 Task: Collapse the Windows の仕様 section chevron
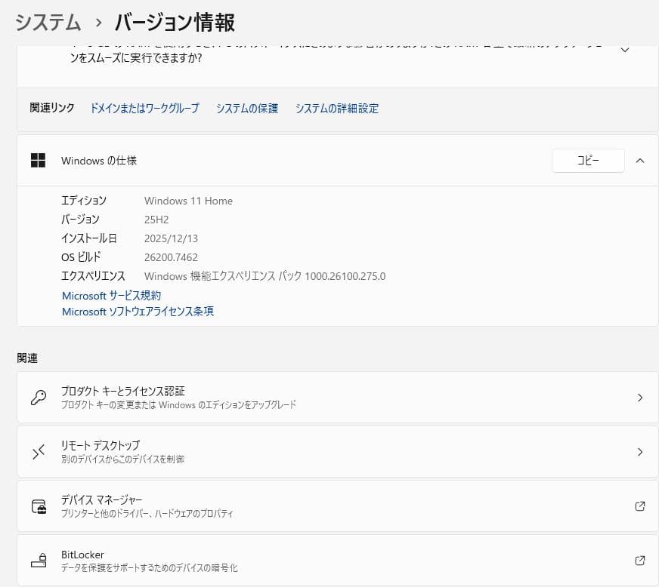pyautogui.click(x=640, y=160)
